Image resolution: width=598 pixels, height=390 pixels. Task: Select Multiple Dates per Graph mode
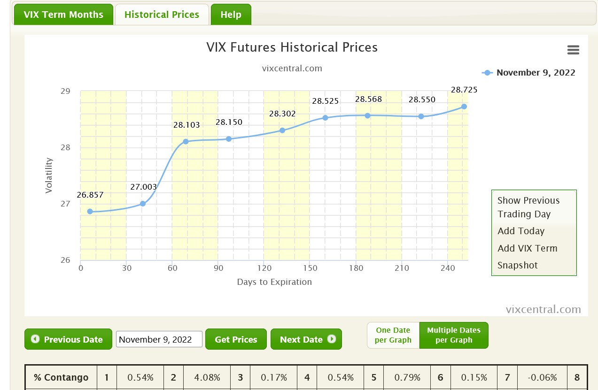pos(453,335)
